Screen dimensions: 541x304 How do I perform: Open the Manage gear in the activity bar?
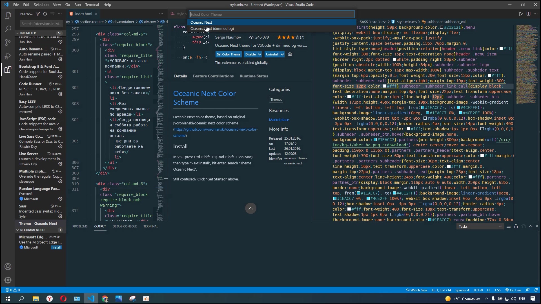pyautogui.click(x=8, y=280)
